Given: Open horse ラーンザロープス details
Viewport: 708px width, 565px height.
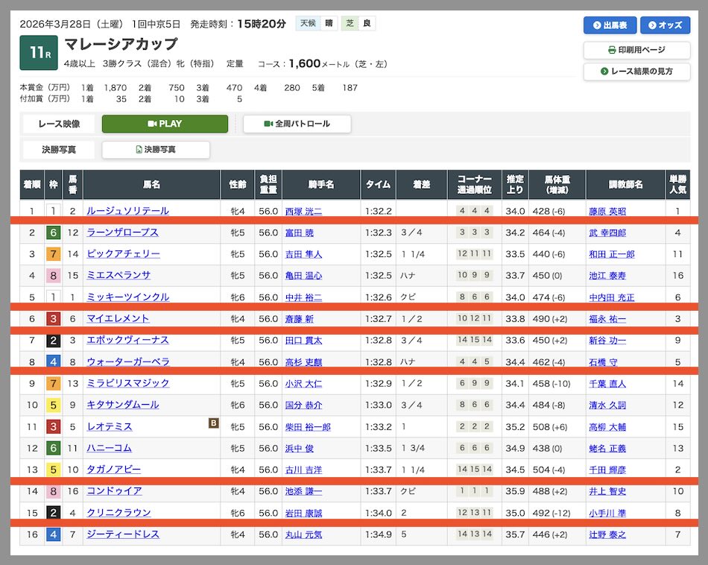Looking at the screenshot, I should pyautogui.click(x=122, y=233).
